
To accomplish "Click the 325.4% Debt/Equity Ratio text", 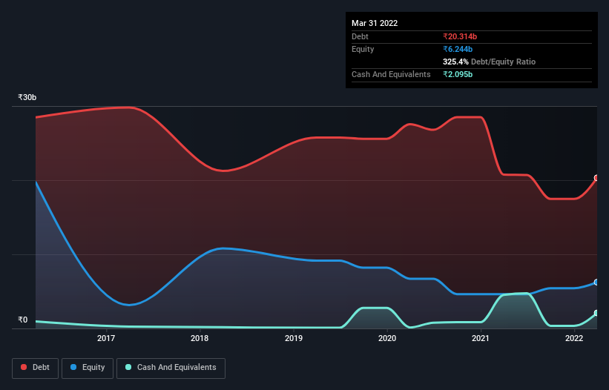I will coord(489,62).
